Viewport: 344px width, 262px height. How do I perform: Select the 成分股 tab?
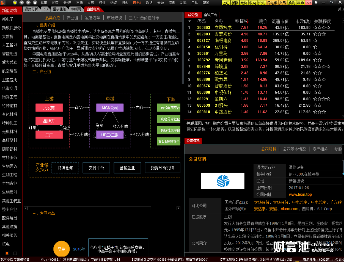coord(193,15)
